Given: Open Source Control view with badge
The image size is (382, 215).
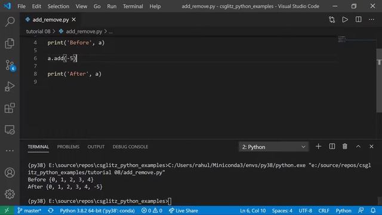Looking at the screenshot, I should (x=10, y=65).
